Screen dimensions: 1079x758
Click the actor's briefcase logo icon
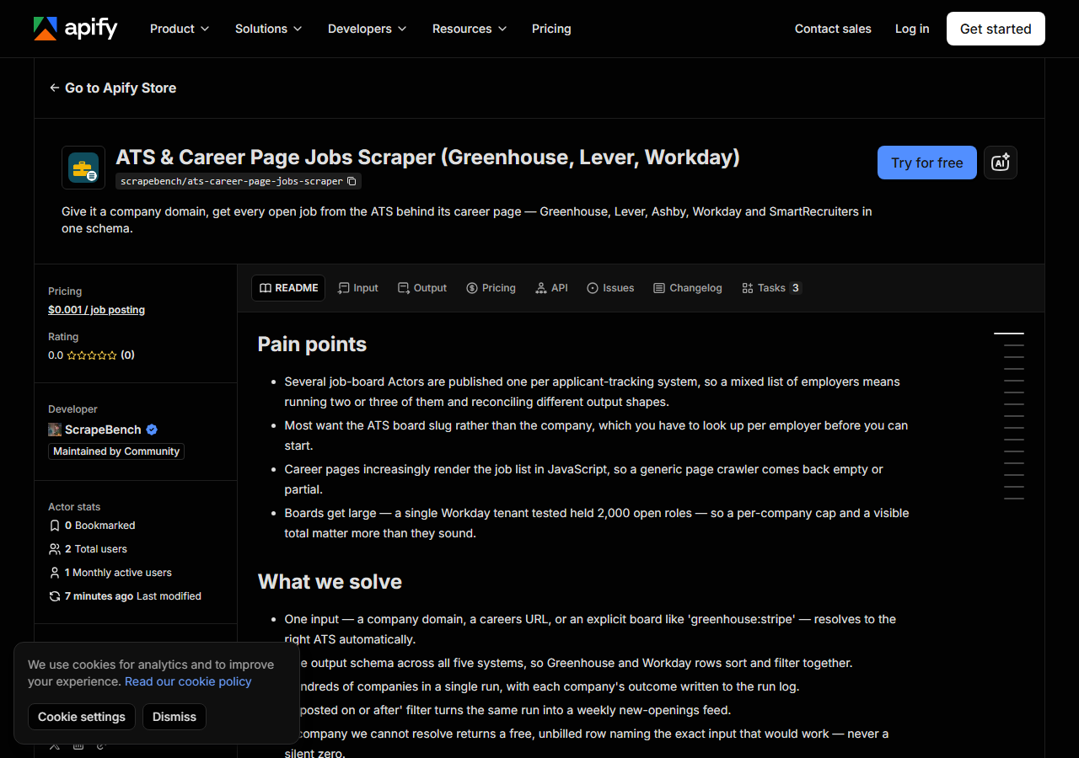[x=83, y=168]
